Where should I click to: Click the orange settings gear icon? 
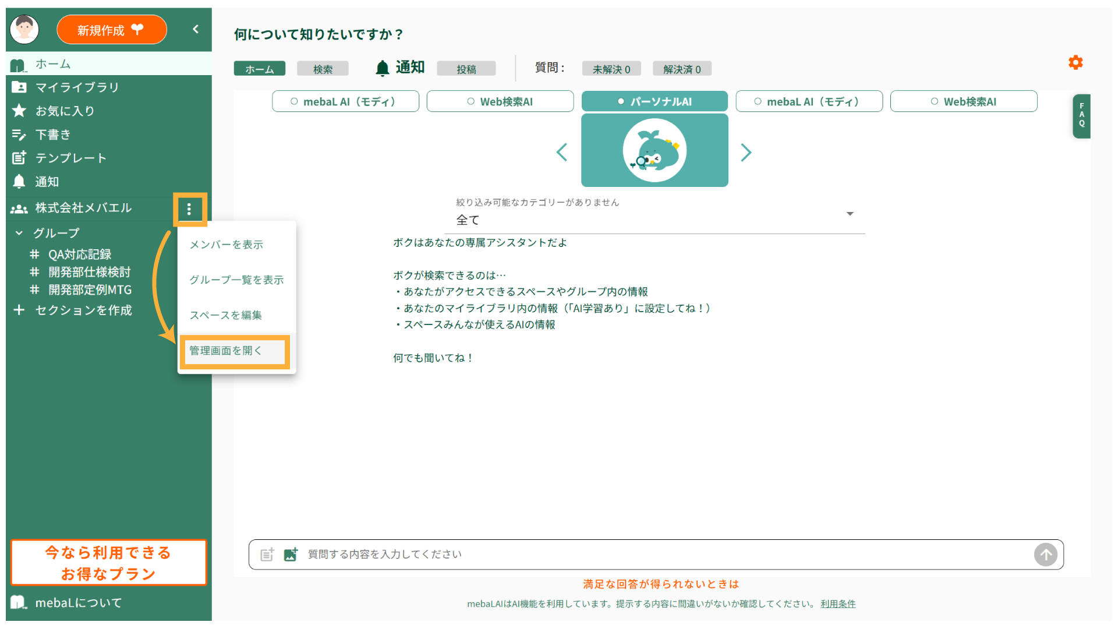coord(1075,62)
